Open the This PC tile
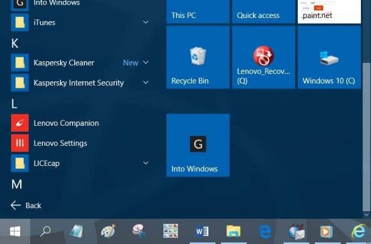Viewport: 371px width, 244px height. 198,12
